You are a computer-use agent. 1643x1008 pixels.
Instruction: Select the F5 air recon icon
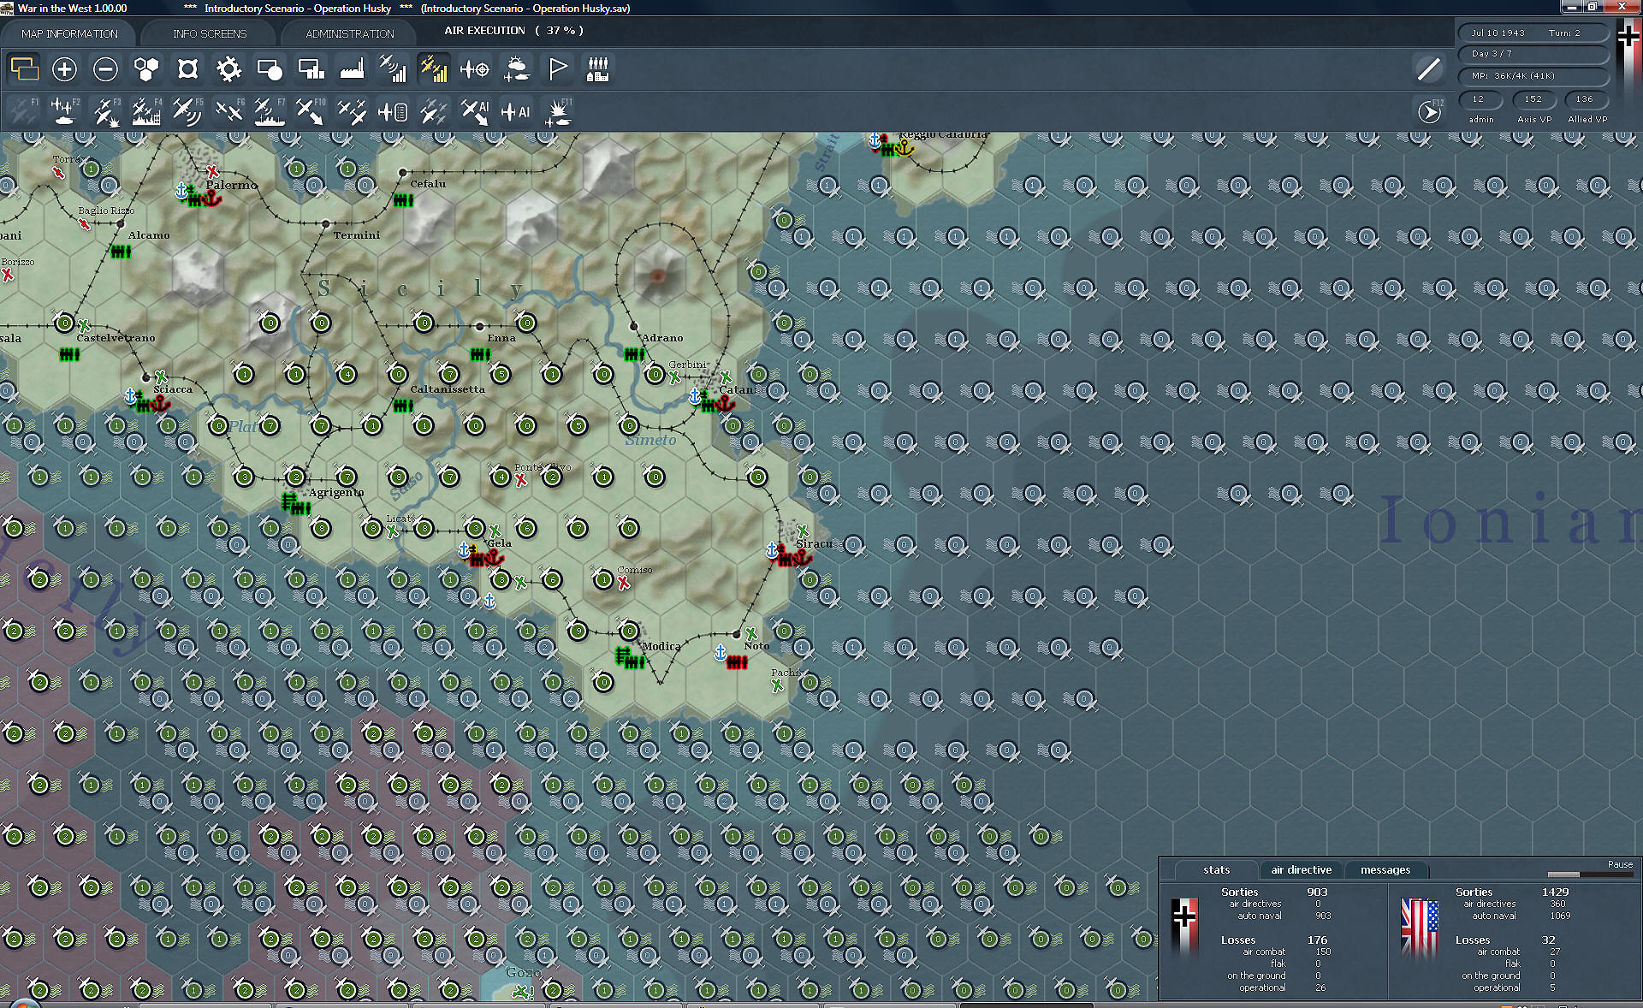pos(187,111)
